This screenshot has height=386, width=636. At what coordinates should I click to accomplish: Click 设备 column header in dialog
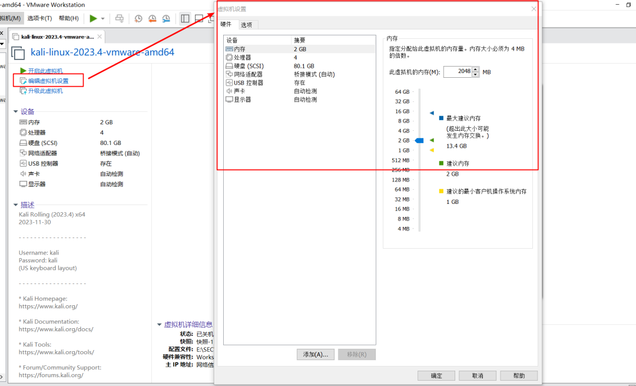click(x=257, y=40)
